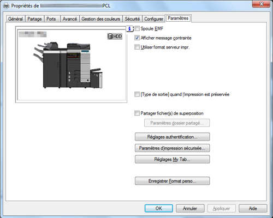This screenshot has height=218, width=273.
Task: Select the Paramètres tab
Action: click(x=178, y=19)
